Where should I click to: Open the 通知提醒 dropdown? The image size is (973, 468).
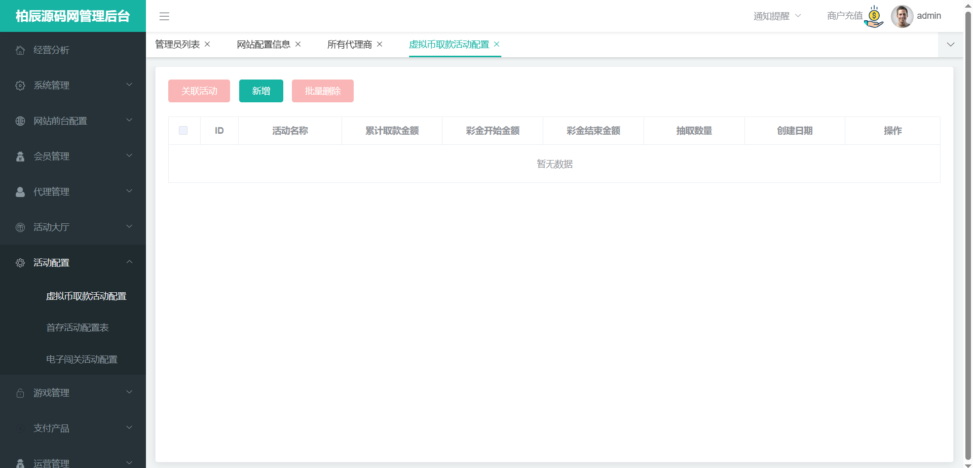pos(777,16)
